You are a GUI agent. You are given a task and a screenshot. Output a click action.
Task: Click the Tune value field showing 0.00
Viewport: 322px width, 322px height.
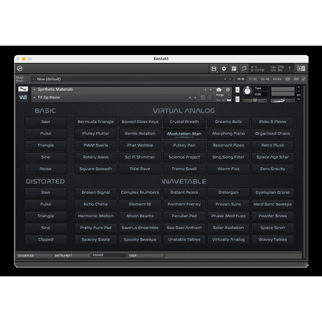tap(260, 94)
